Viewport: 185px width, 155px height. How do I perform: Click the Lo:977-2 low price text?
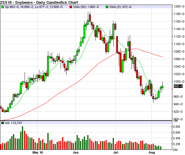pos(42,7)
